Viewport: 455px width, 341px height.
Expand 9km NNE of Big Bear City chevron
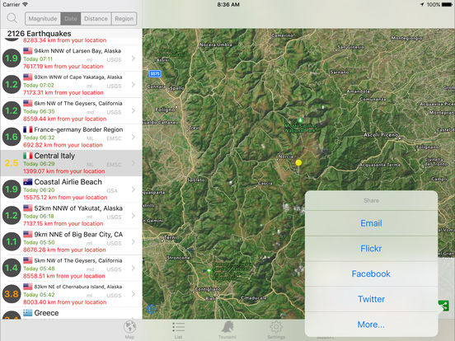pos(134,241)
